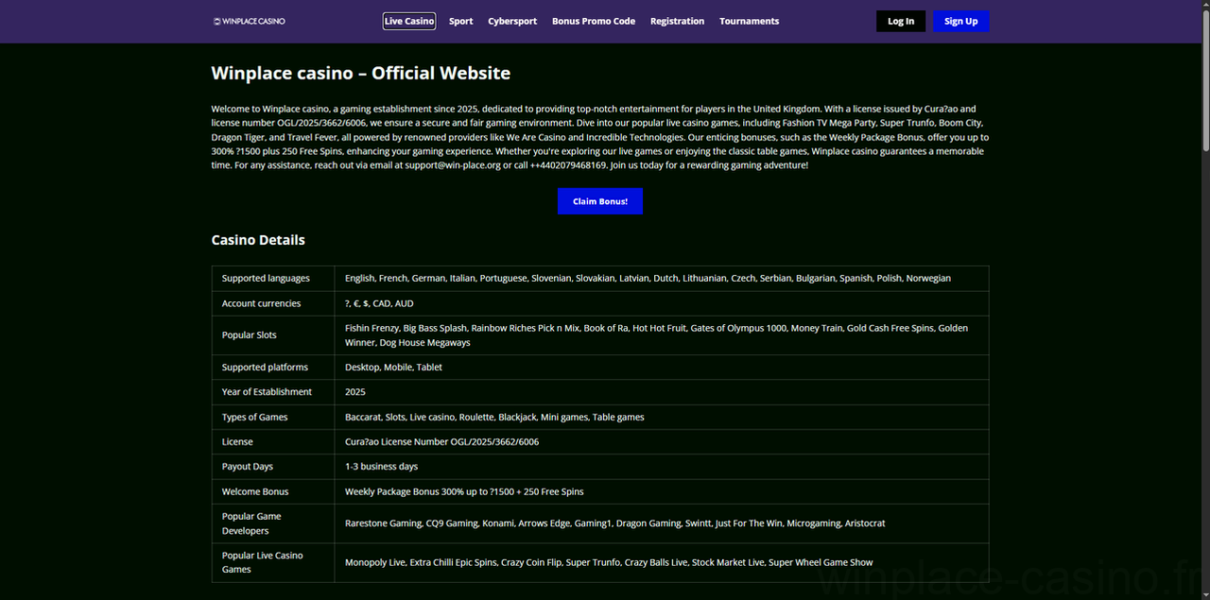Click the Winplace Casino logo
Image resolution: width=1210 pixels, height=600 pixels.
pyautogui.click(x=250, y=21)
